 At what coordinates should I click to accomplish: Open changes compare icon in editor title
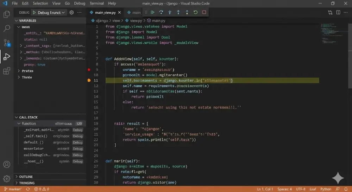[x=330, y=13]
